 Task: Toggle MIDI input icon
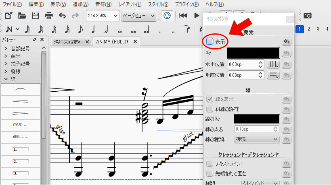[x=167, y=16]
